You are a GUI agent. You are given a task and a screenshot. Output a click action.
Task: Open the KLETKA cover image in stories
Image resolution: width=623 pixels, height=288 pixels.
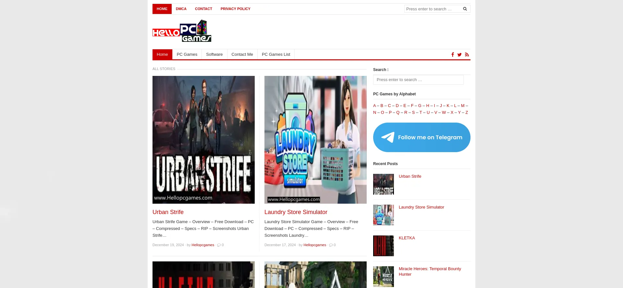point(203,275)
